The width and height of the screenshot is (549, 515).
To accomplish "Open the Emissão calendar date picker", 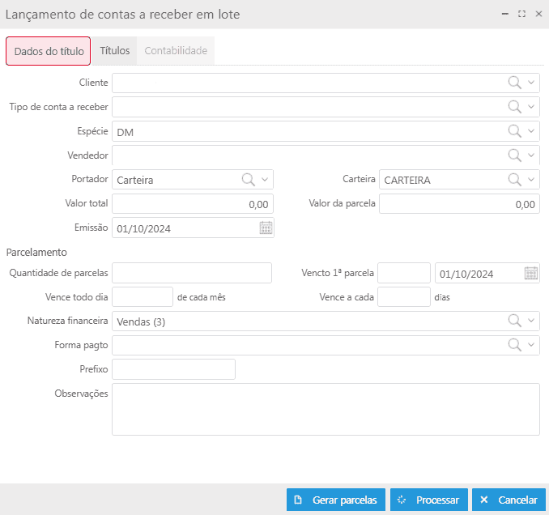I will pyautogui.click(x=266, y=228).
